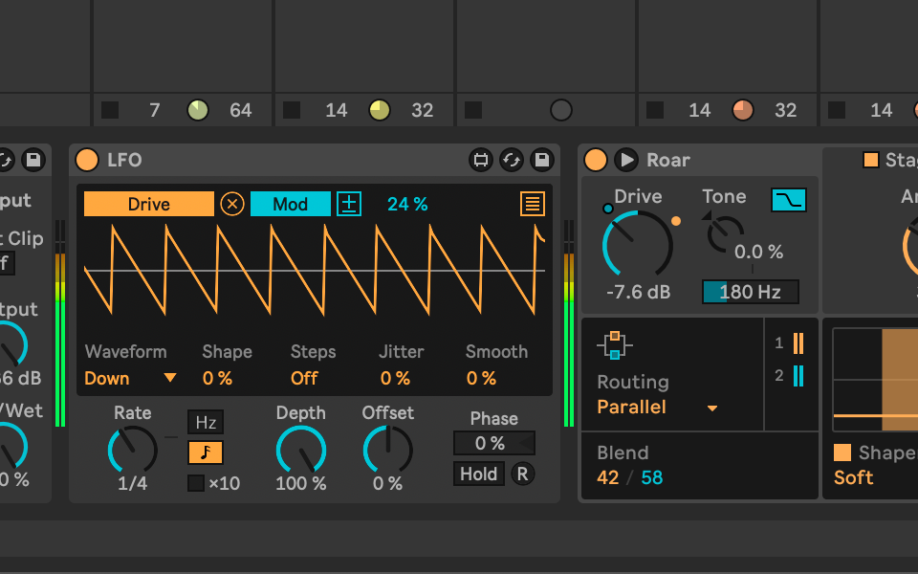Change the Shaper dropdown from Soft
The width and height of the screenshot is (918, 574).
coord(853,477)
